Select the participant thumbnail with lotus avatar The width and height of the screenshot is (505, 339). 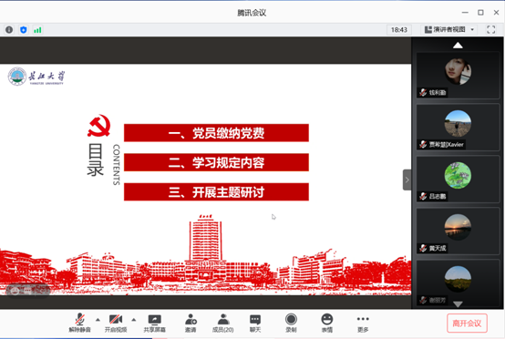click(x=458, y=180)
